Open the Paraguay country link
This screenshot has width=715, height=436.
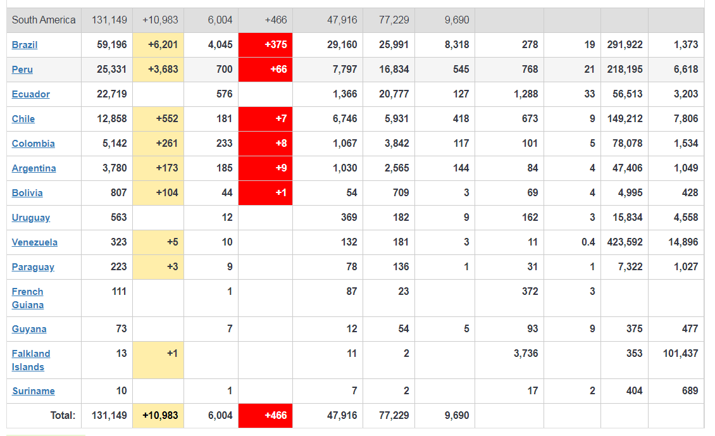pyautogui.click(x=33, y=267)
